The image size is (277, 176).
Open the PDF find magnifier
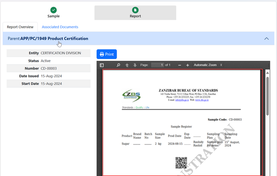tap(118, 65)
